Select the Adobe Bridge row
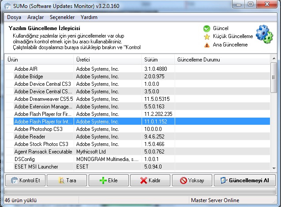Viewport: 281px width, 207px height. point(137,77)
